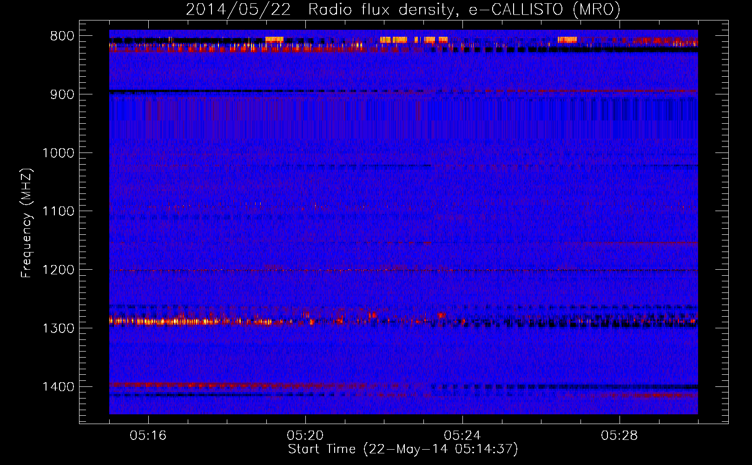Click the 1100 frequency tick label
The image size is (752, 465).
[x=58, y=212]
